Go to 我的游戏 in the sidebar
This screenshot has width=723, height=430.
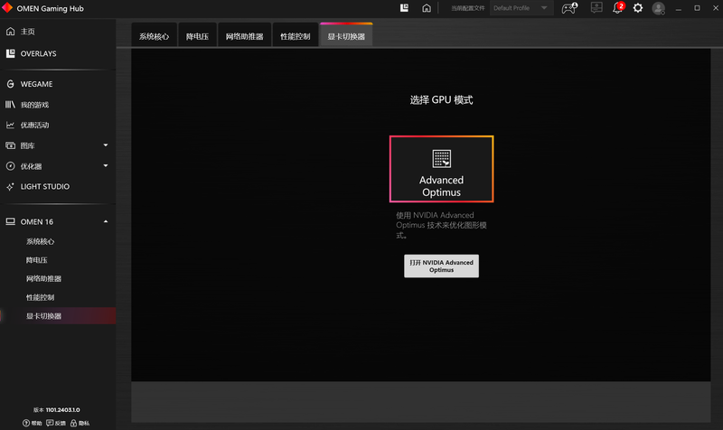tap(34, 105)
